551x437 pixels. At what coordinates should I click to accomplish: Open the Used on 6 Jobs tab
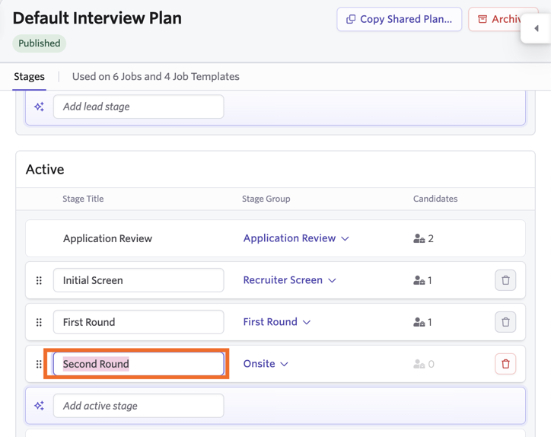(156, 76)
